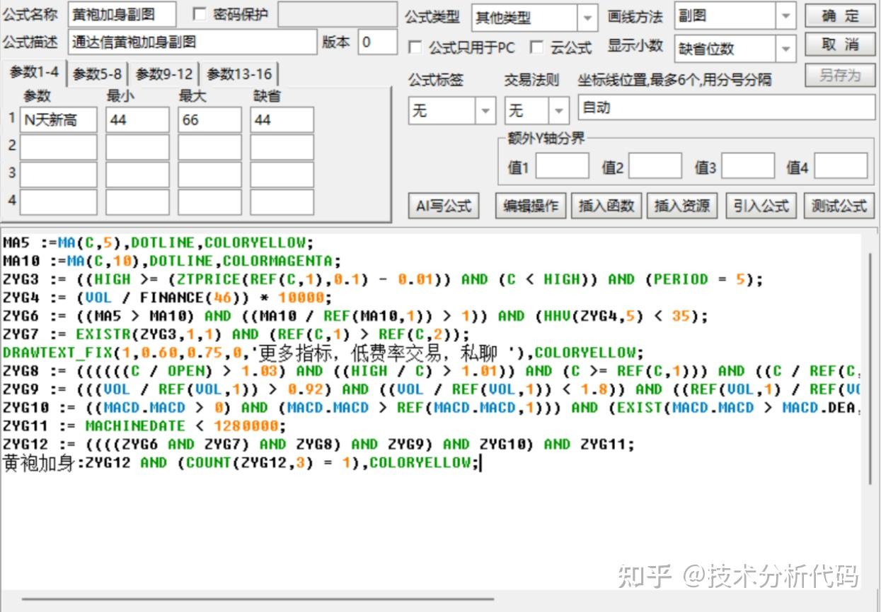
Task: Click the horizontal scrollbar of the code editor
Action: (x=258, y=599)
